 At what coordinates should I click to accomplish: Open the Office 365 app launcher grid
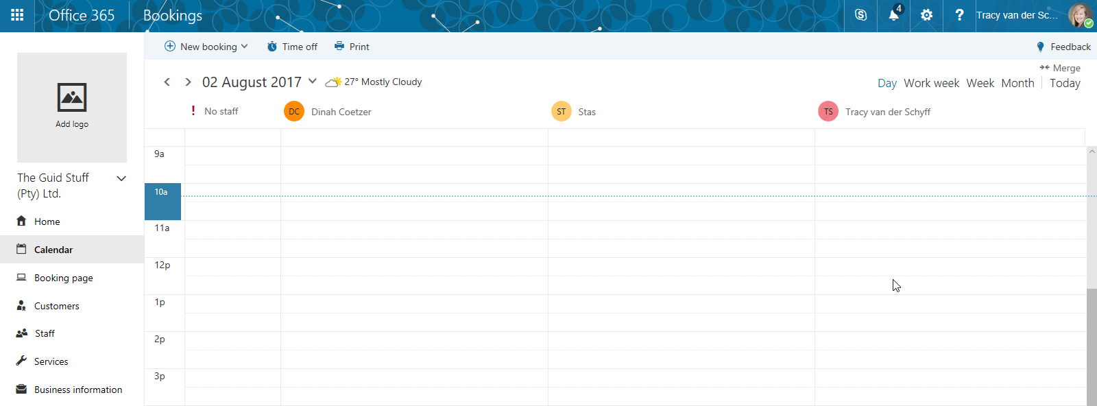pyautogui.click(x=17, y=15)
